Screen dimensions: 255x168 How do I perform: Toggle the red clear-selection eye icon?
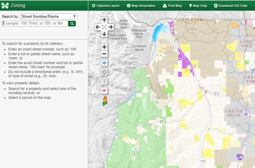point(104,90)
